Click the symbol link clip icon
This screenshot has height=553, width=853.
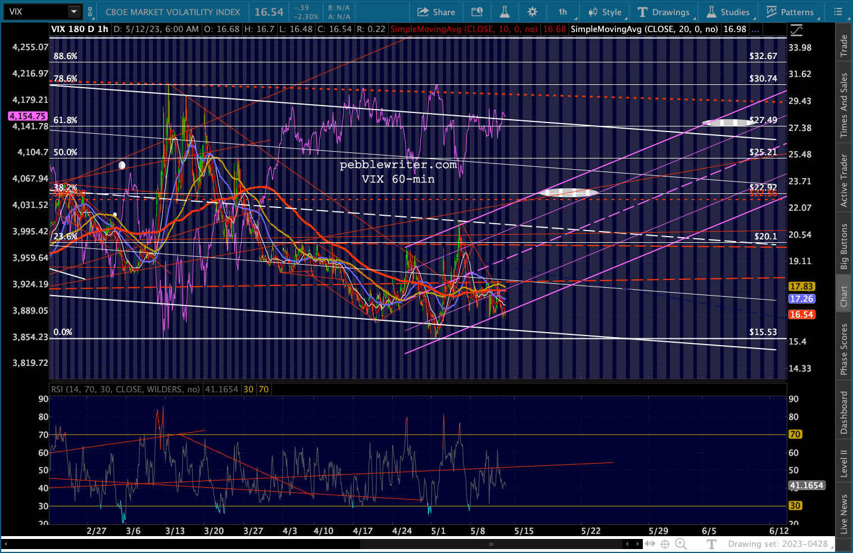[x=90, y=12]
